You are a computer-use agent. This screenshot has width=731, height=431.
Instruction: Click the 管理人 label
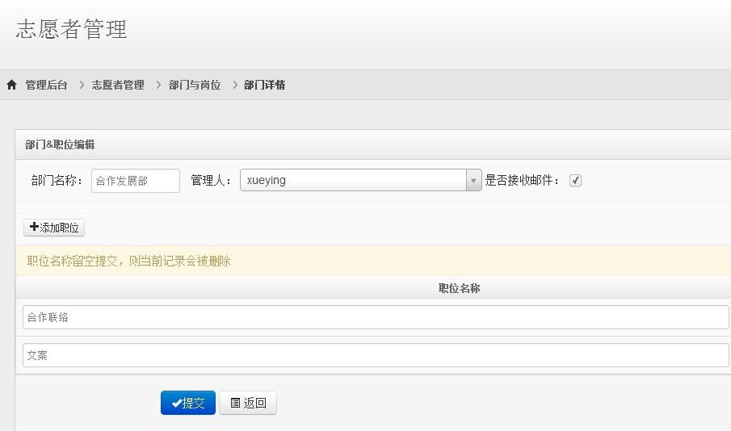click(211, 180)
